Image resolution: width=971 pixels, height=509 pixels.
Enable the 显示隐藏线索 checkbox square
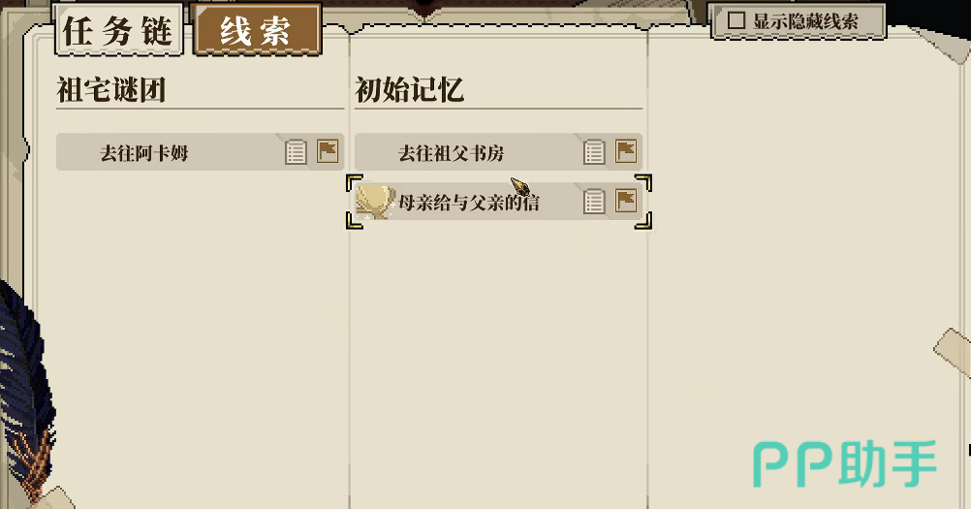tap(736, 20)
